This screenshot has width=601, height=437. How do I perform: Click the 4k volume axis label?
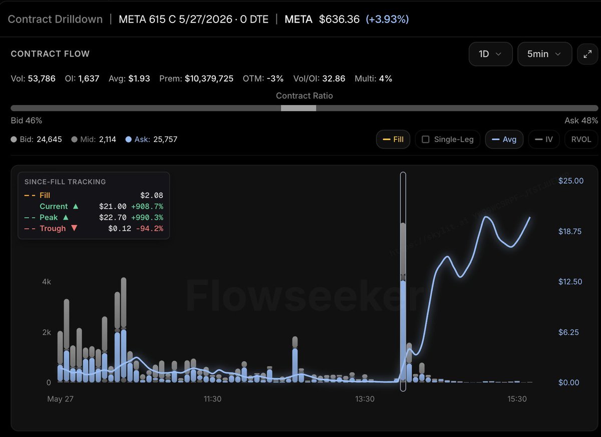point(47,282)
